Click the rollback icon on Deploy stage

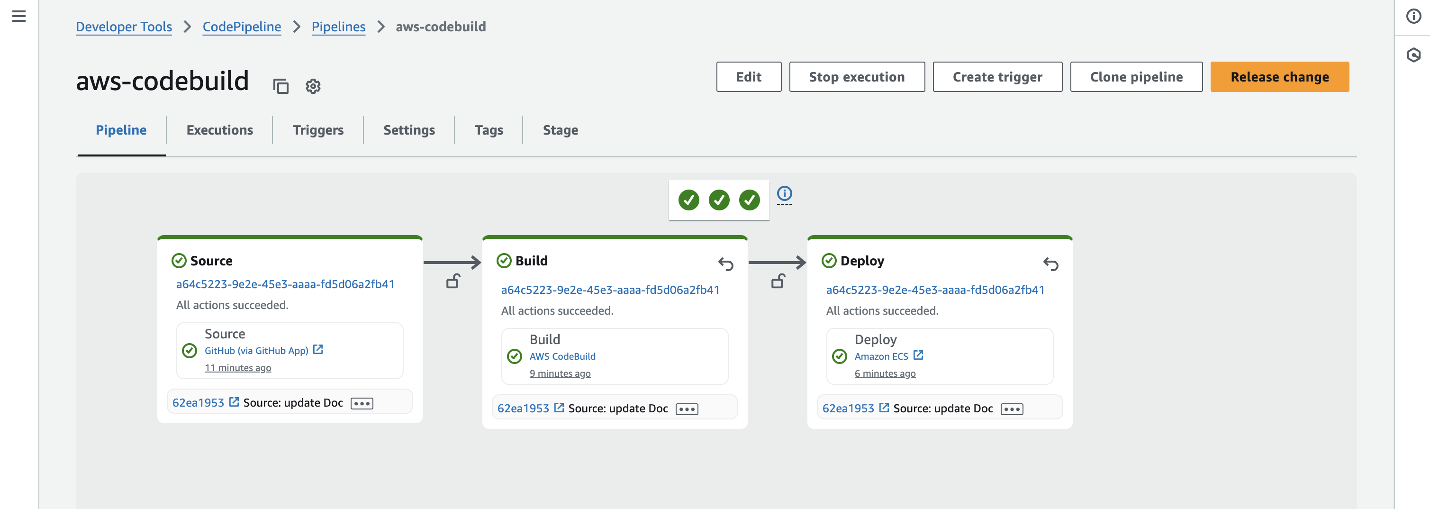tap(1050, 264)
